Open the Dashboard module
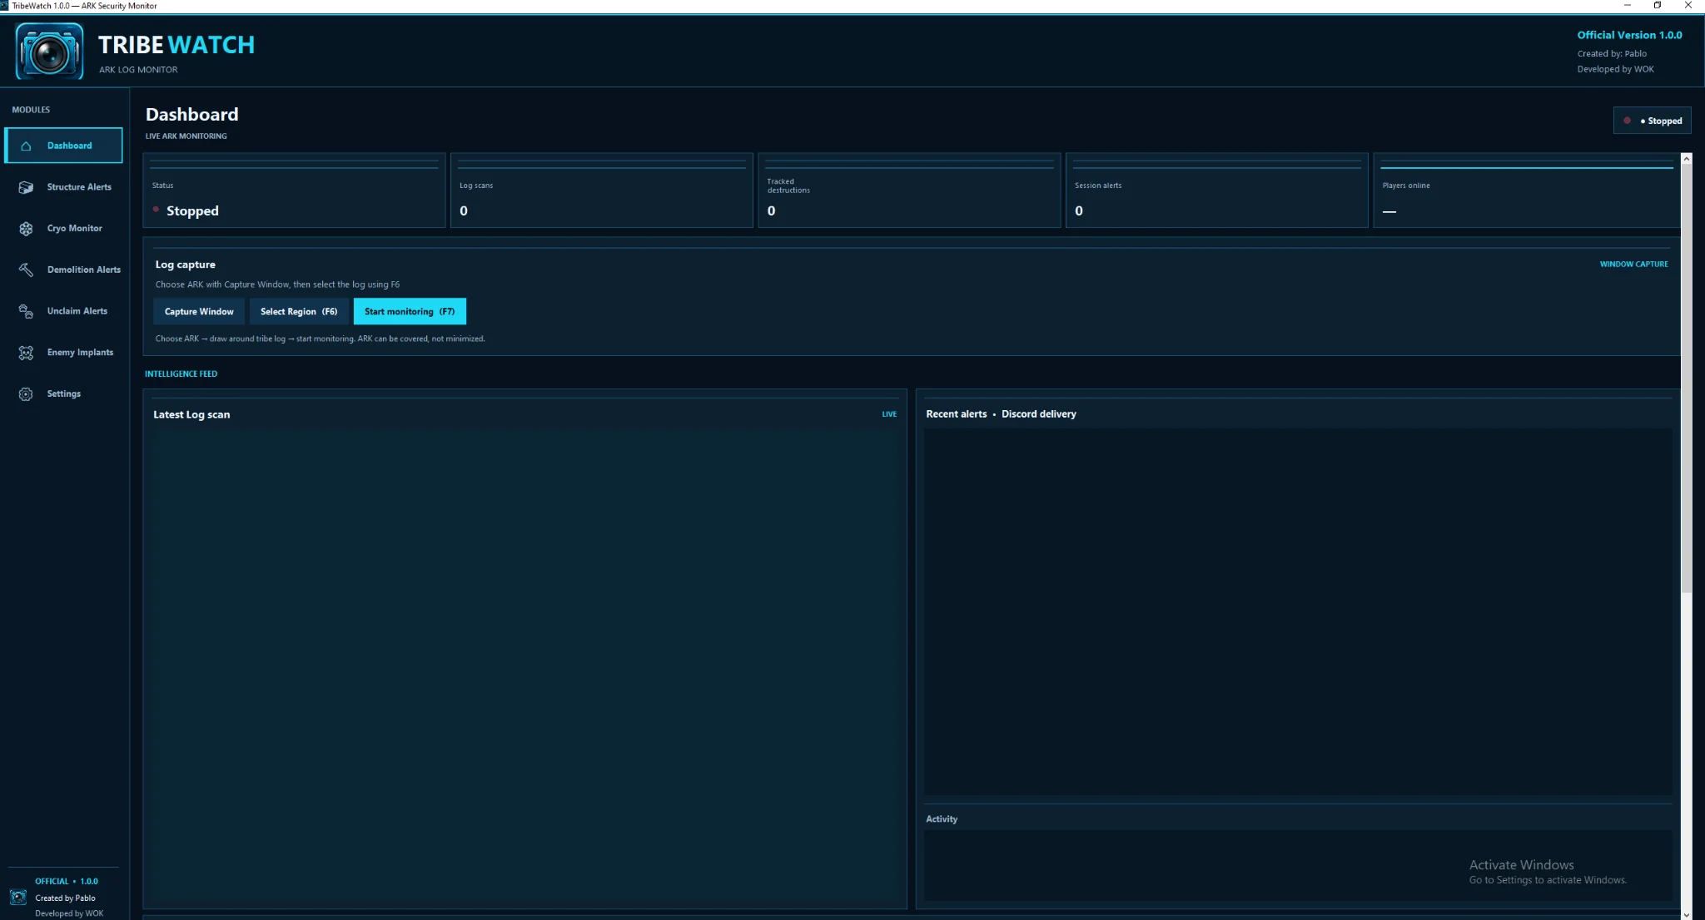The image size is (1705, 920). pyautogui.click(x=63, y=146)
